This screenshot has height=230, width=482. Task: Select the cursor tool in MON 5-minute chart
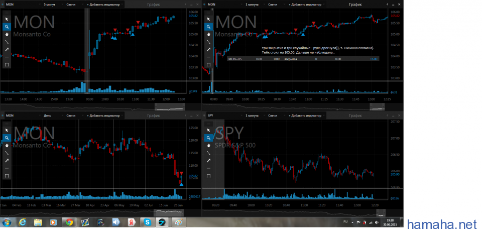click(x=7, y=19)
